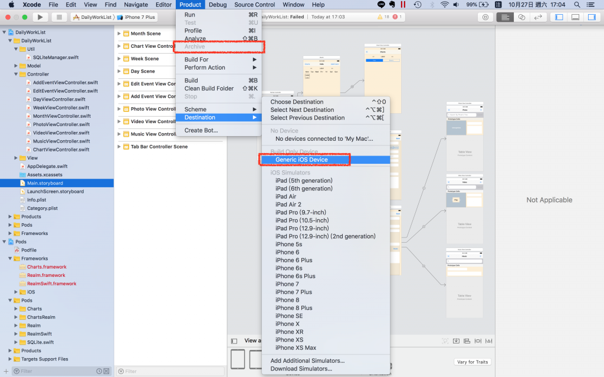Open the Apple menu

click(11, 5)
